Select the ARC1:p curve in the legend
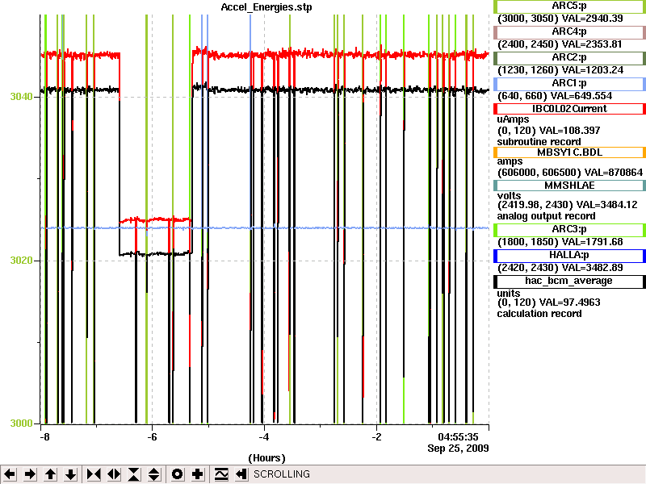 click(569, 84)
